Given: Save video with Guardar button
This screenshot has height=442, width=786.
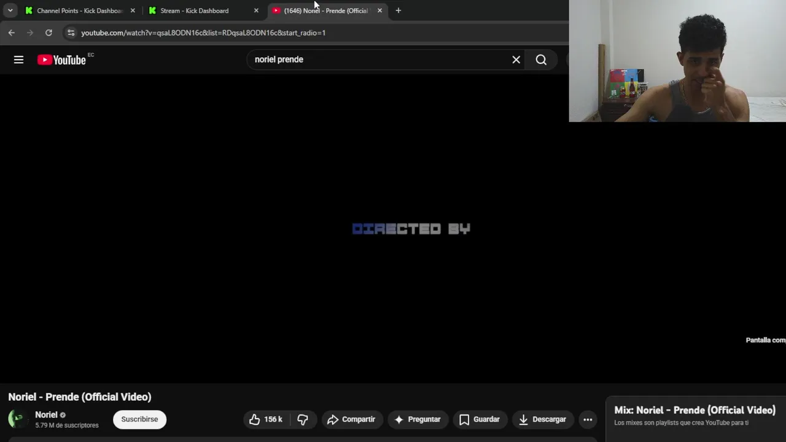Looking at the screenshot, I should coord(480,419).
